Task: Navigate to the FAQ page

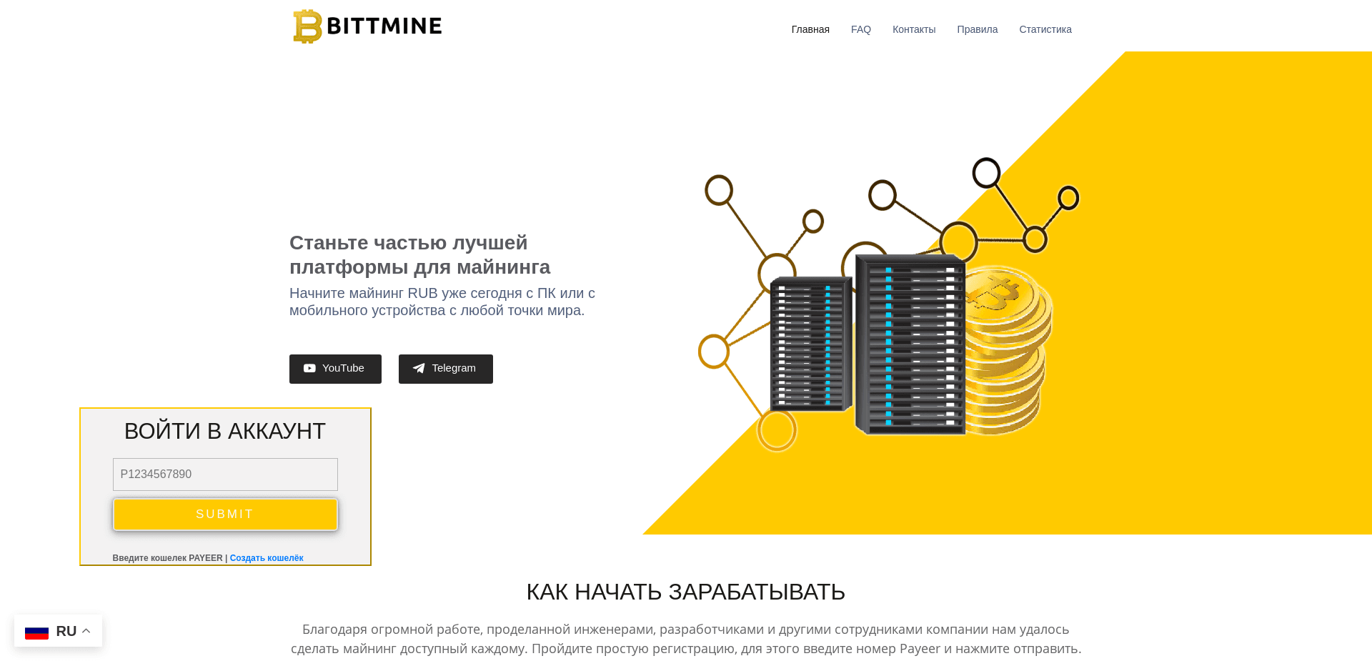Action: click(860, 29)
